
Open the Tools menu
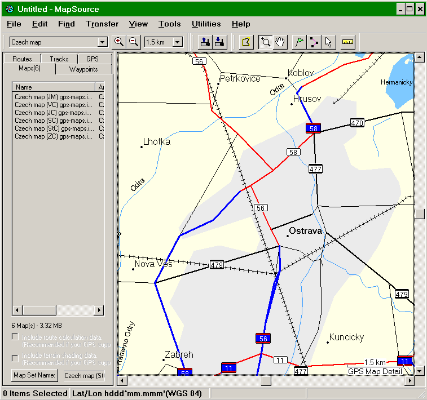click(x=170, y=24)
